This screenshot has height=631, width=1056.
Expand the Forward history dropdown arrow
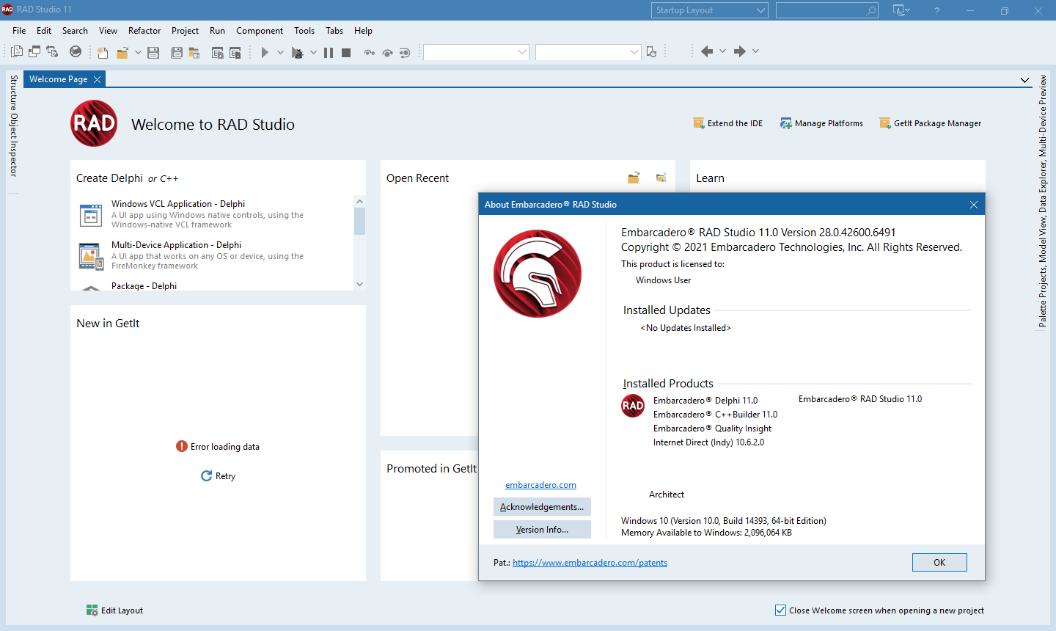tap(755, 51)
